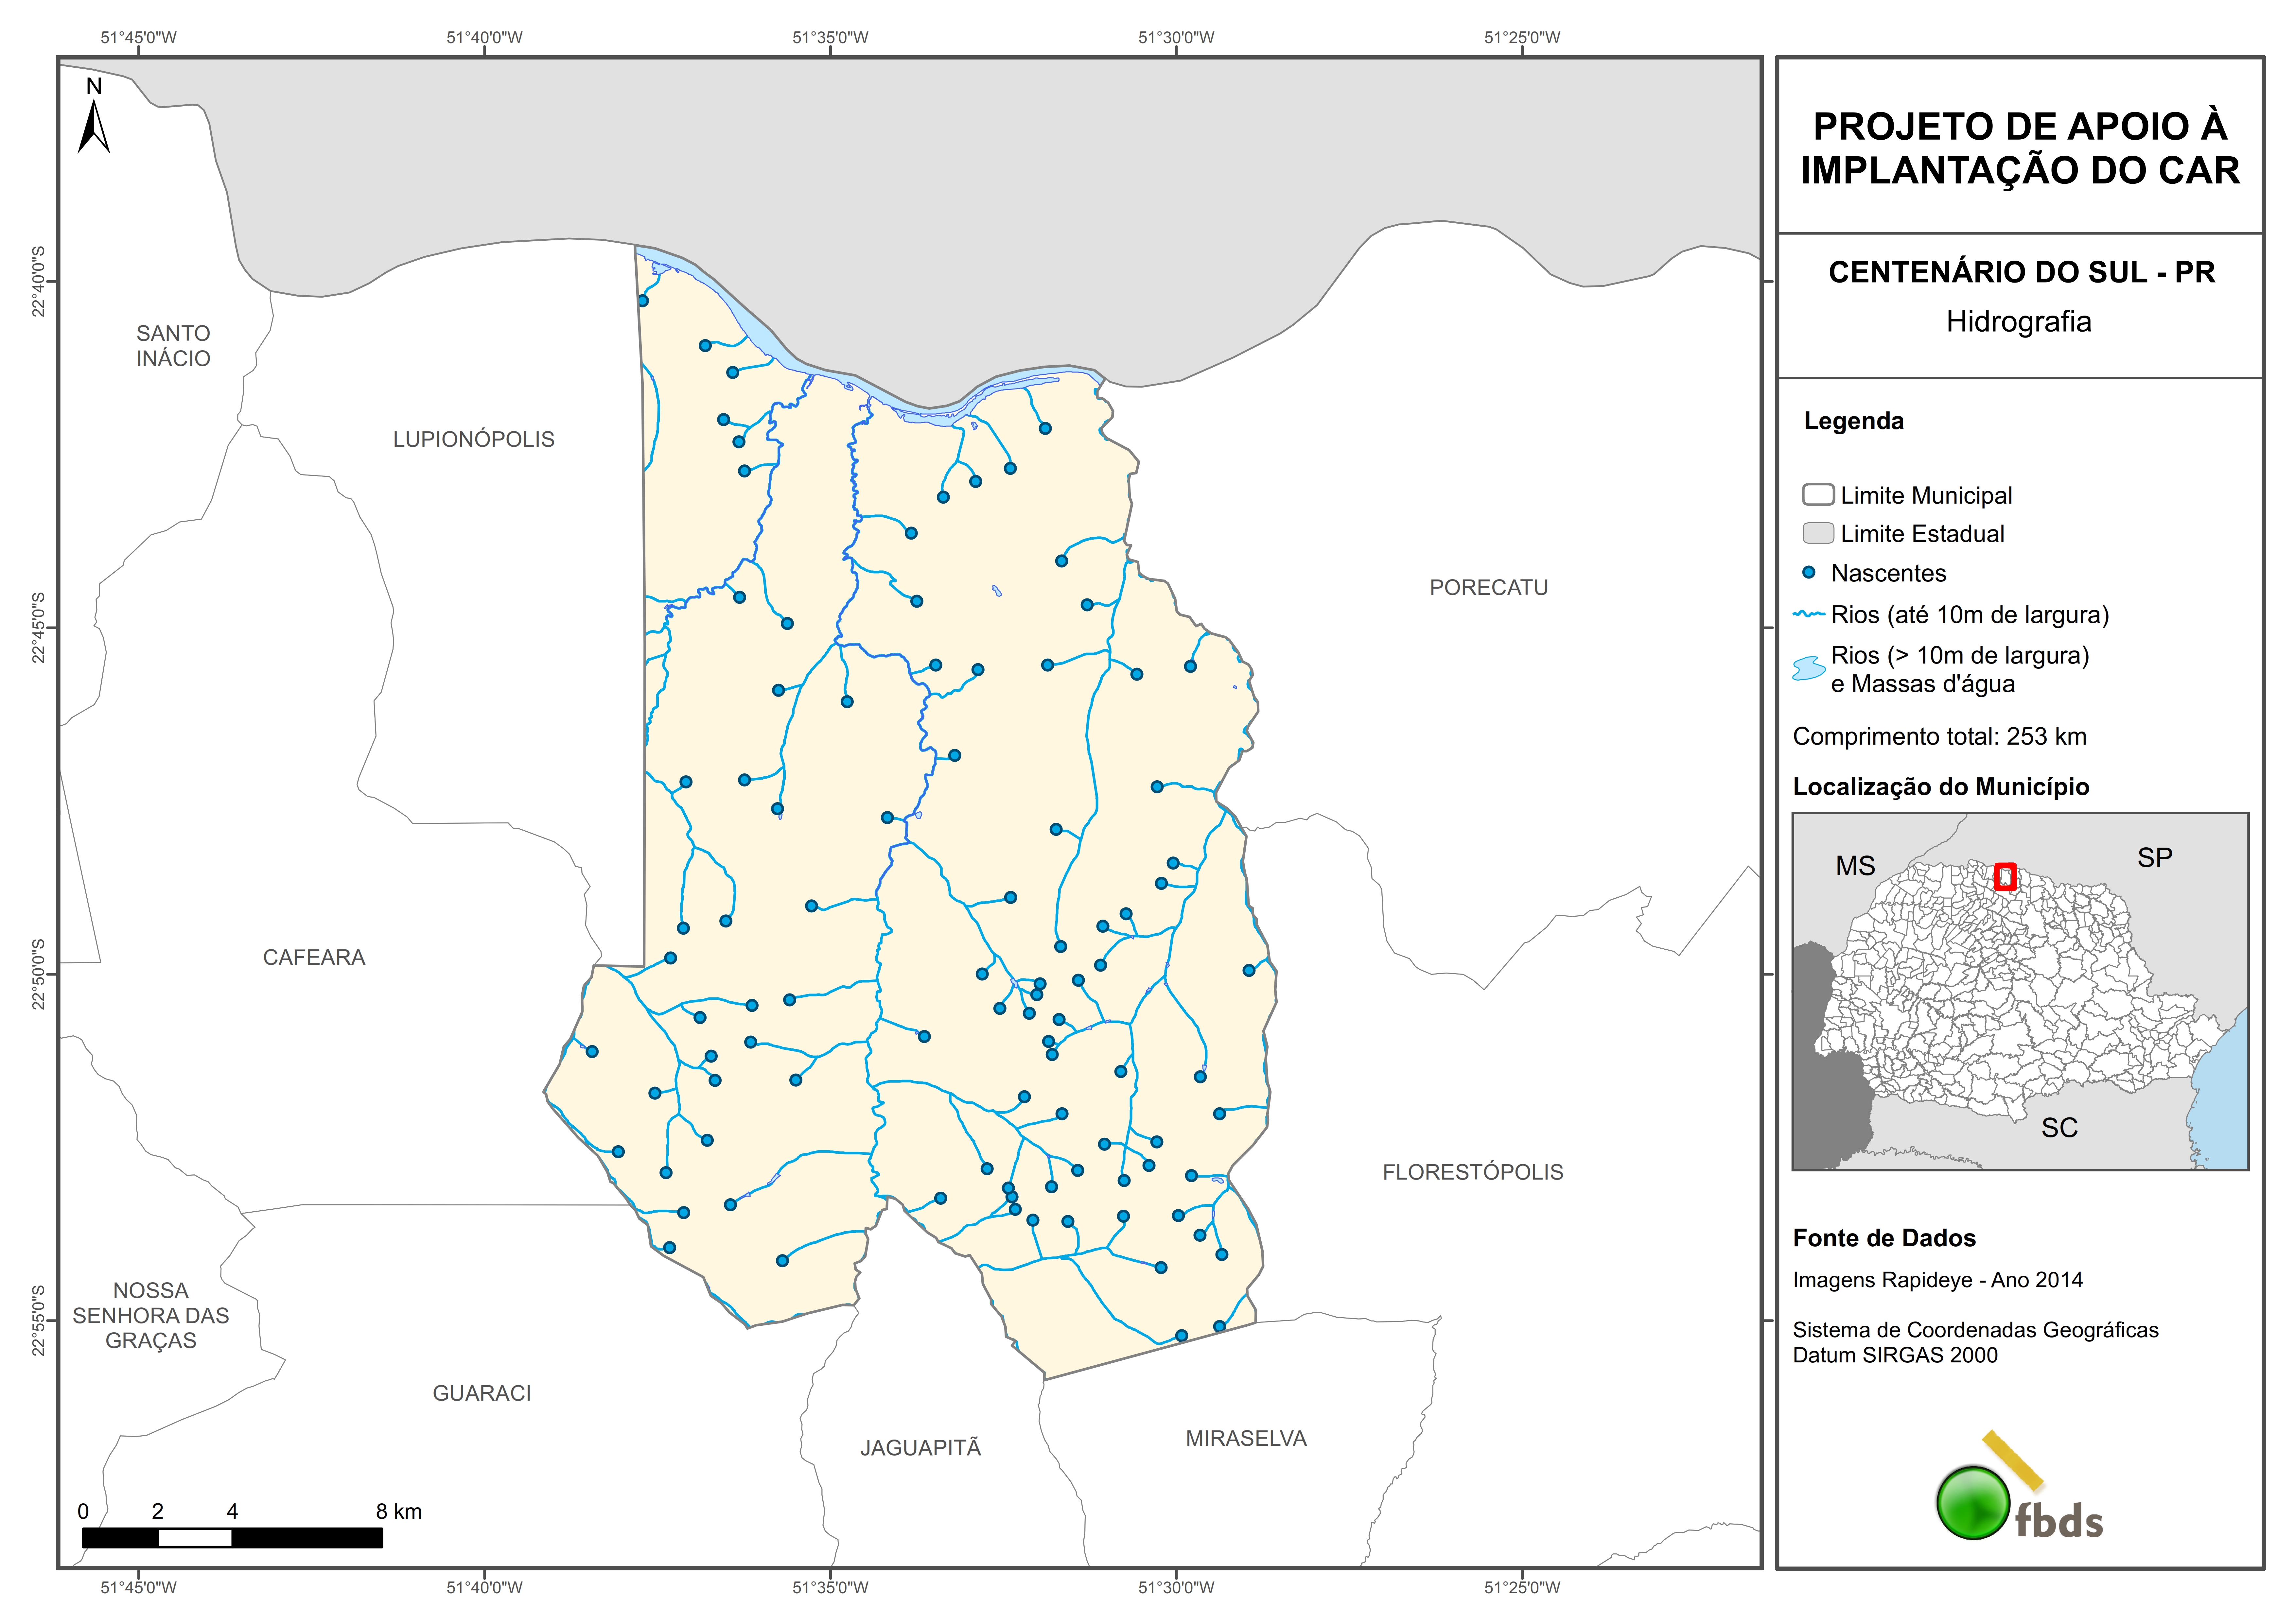The width and height of the screenshot is (2295, 1624).
Task: Click the CAFEARA municipality label
Action: (314, 957)
